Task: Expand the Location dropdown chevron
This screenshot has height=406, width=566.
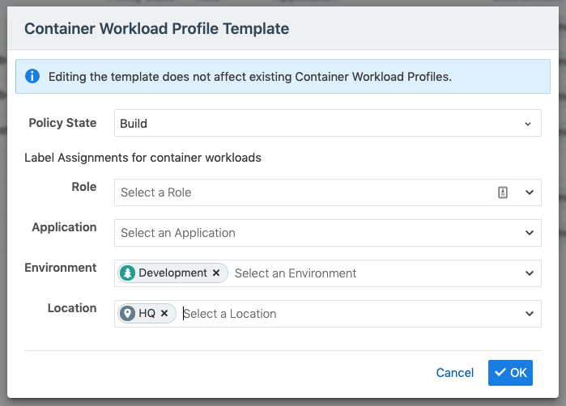Action: coord(530,314)
